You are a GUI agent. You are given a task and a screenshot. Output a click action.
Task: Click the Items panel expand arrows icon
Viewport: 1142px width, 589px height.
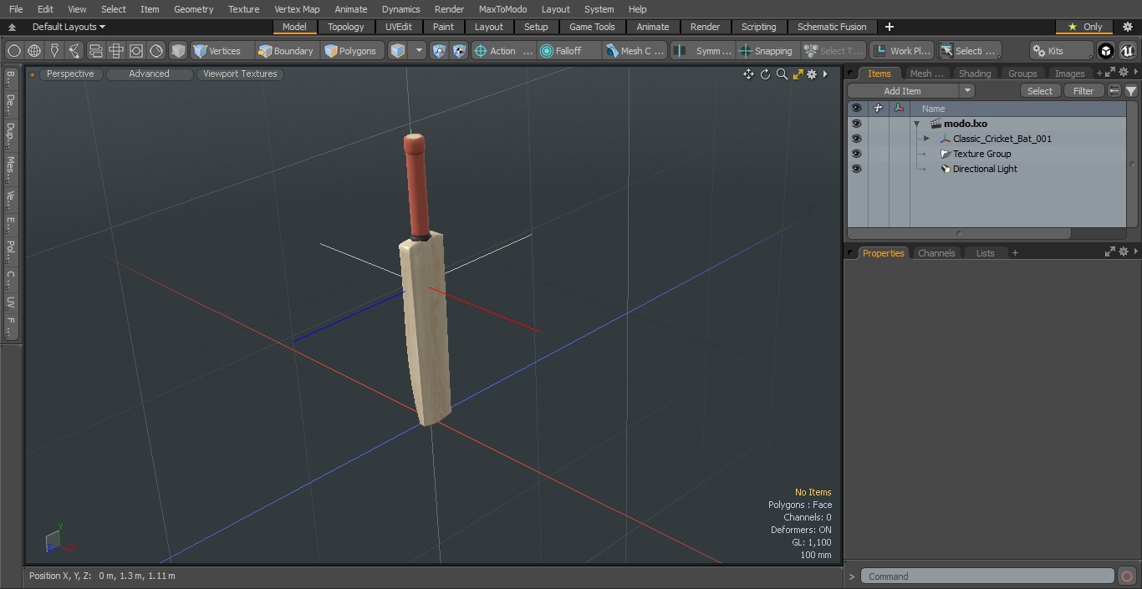(x=1110, y=74)
